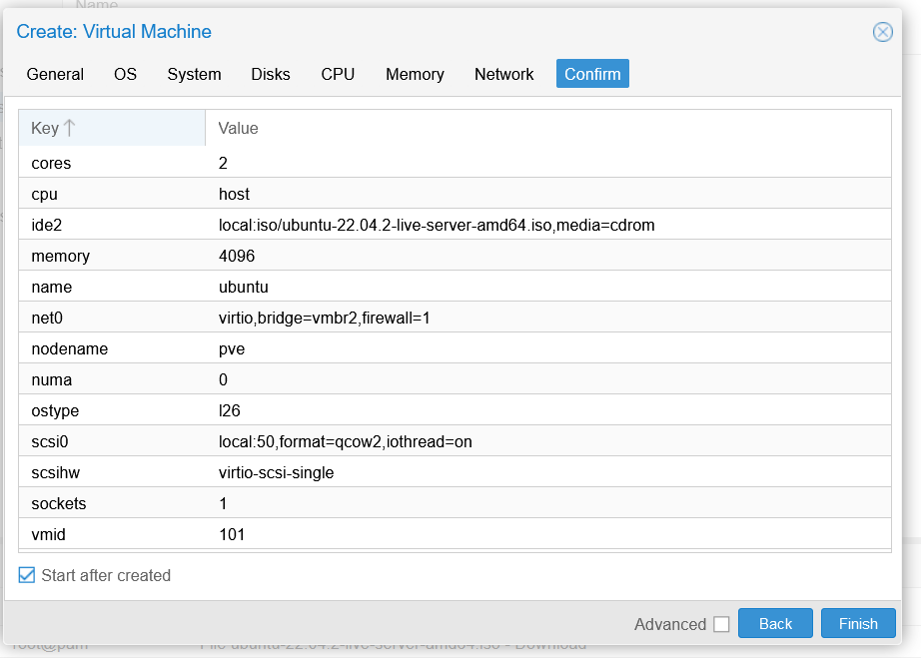
Task: Select the Disks tab
Action: point(271,74)
